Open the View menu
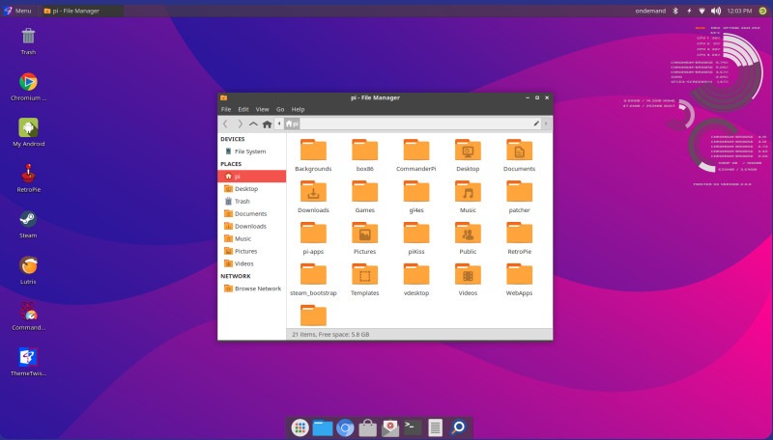Viewport: 773px width, 440px height. [262, 109]
